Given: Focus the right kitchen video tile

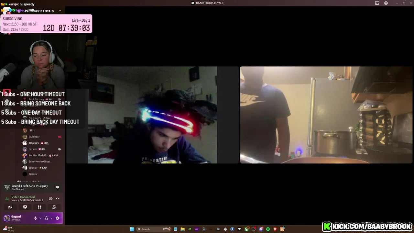Looking at the screenshot, I should click(x=326, y=115).
